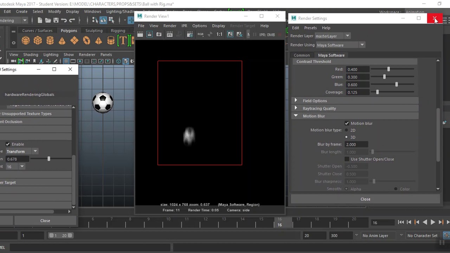Click the RGB channels icon in Render View
Viewport: 450px width, 253px height.
200,34
